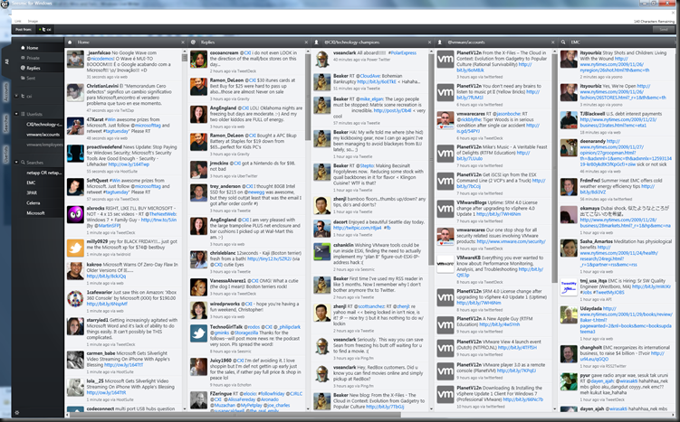Image resolution: width=680 pixels, height=422 pixels.
Task: Click the Send button
Action: tap(664, 30)
